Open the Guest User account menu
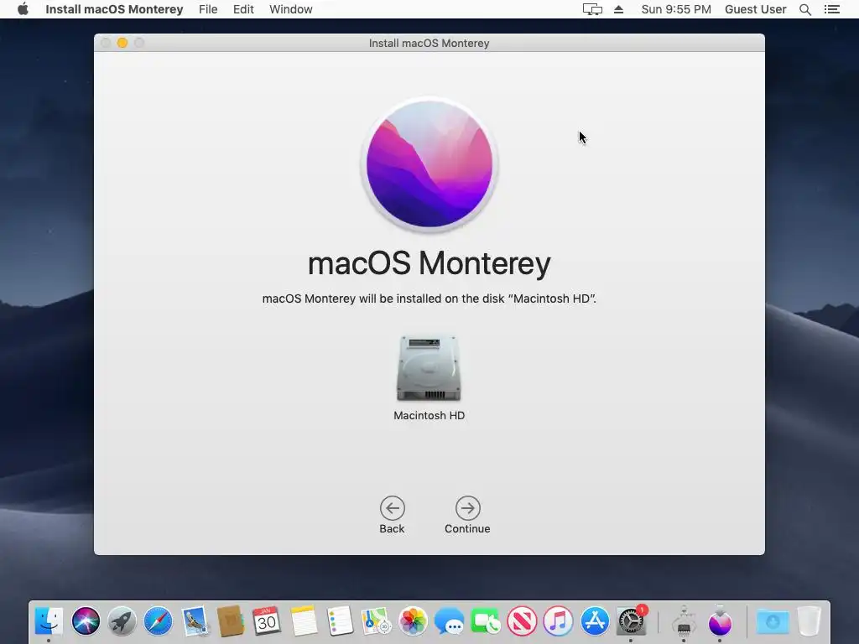This screenshot has height=644, width=859. 756,9
